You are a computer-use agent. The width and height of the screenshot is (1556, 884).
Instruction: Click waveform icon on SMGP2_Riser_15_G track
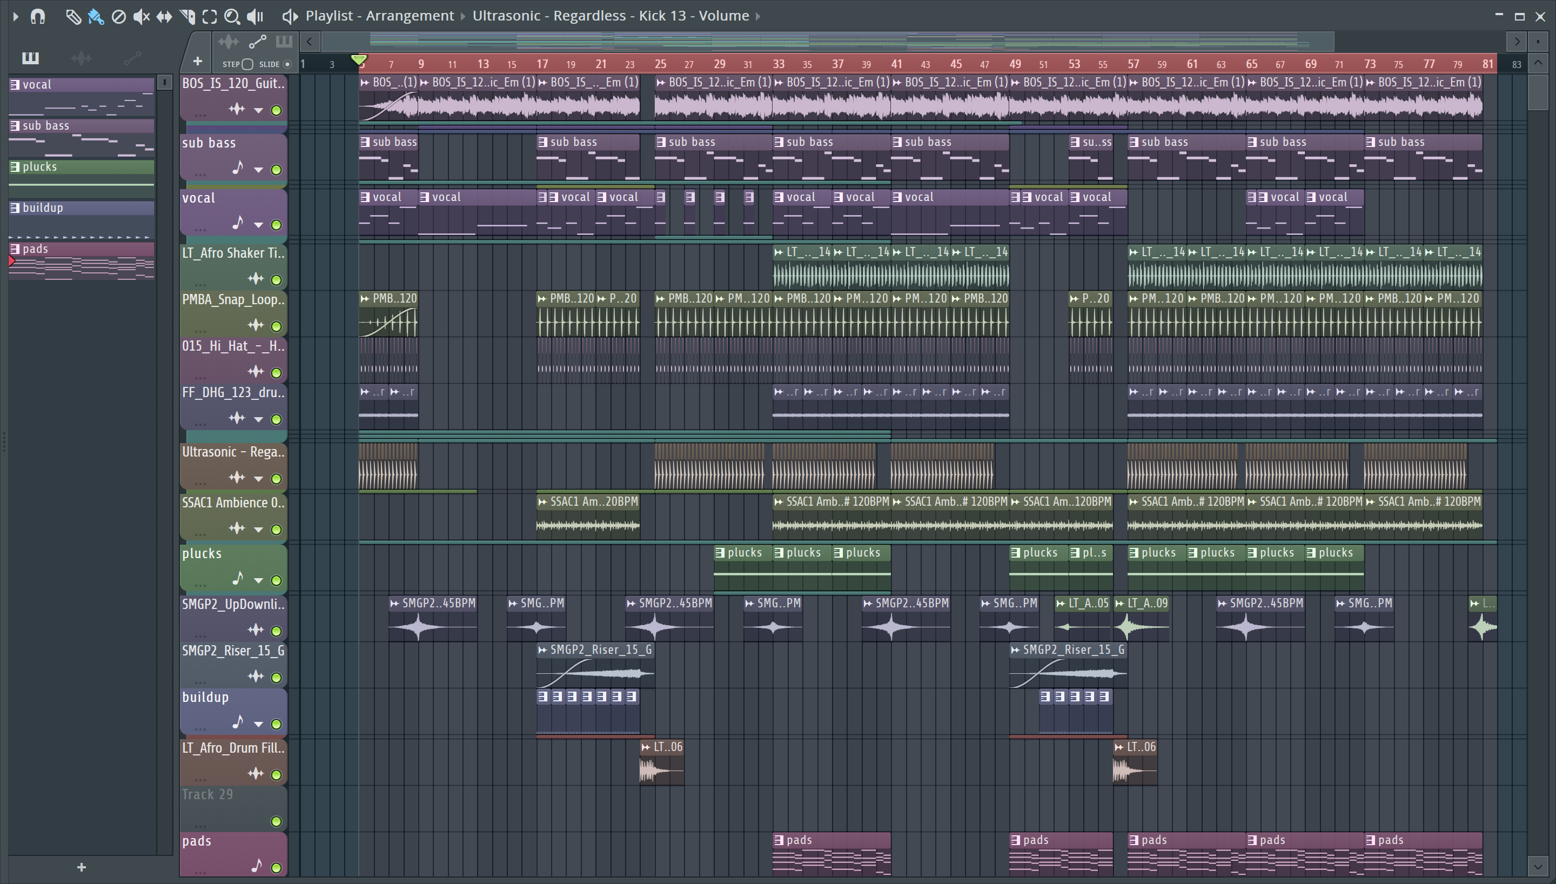tap(256, 676)
